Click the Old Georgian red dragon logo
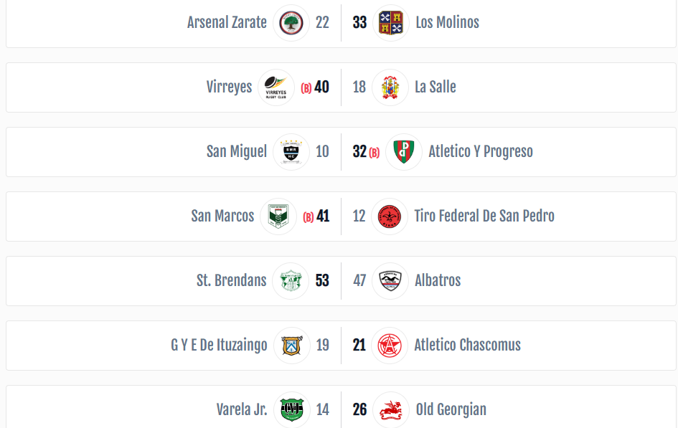Viewport: 678px width, 428px height. [391, 410]
